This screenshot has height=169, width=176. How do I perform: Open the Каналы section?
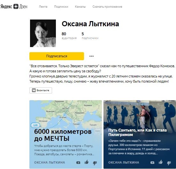[x=80, y=7]
